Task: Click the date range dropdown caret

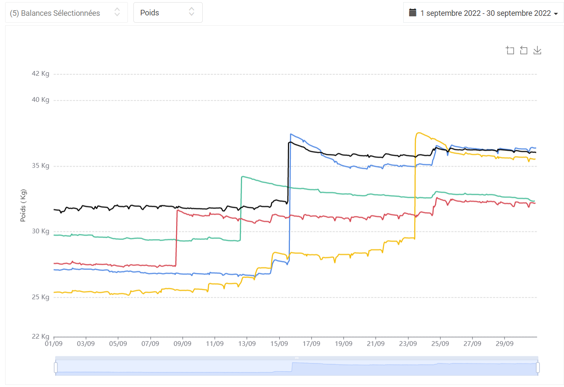Action: [556, 14]
